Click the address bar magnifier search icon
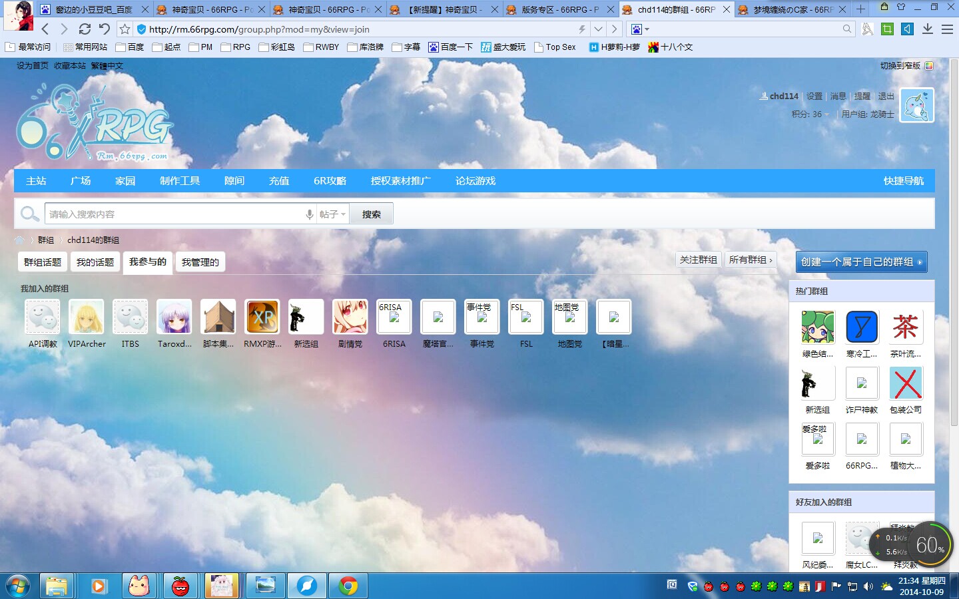The width and height of the screenshot is (959, 599). coord(846,29)
